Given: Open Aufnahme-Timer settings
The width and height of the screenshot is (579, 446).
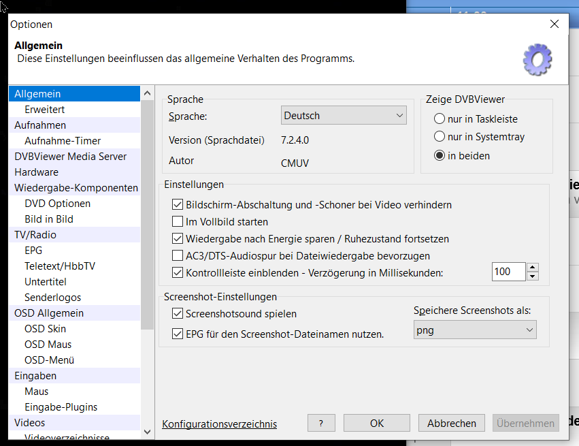Looking at the screenshot, I should (74, 141).
